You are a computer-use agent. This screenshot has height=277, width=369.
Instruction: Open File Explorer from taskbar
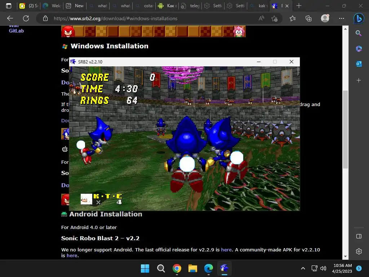coord(192,268)
